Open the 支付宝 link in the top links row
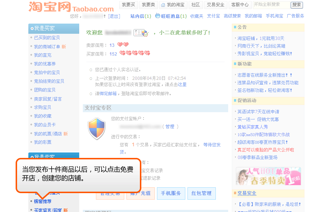Screen dimensions: 327x212 (x=213, y=16)
